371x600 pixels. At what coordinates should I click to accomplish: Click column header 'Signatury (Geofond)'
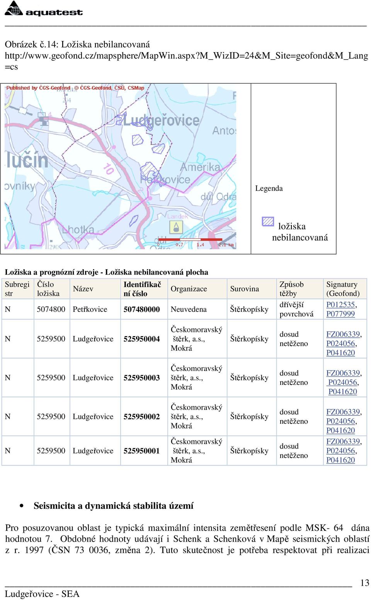343,289
